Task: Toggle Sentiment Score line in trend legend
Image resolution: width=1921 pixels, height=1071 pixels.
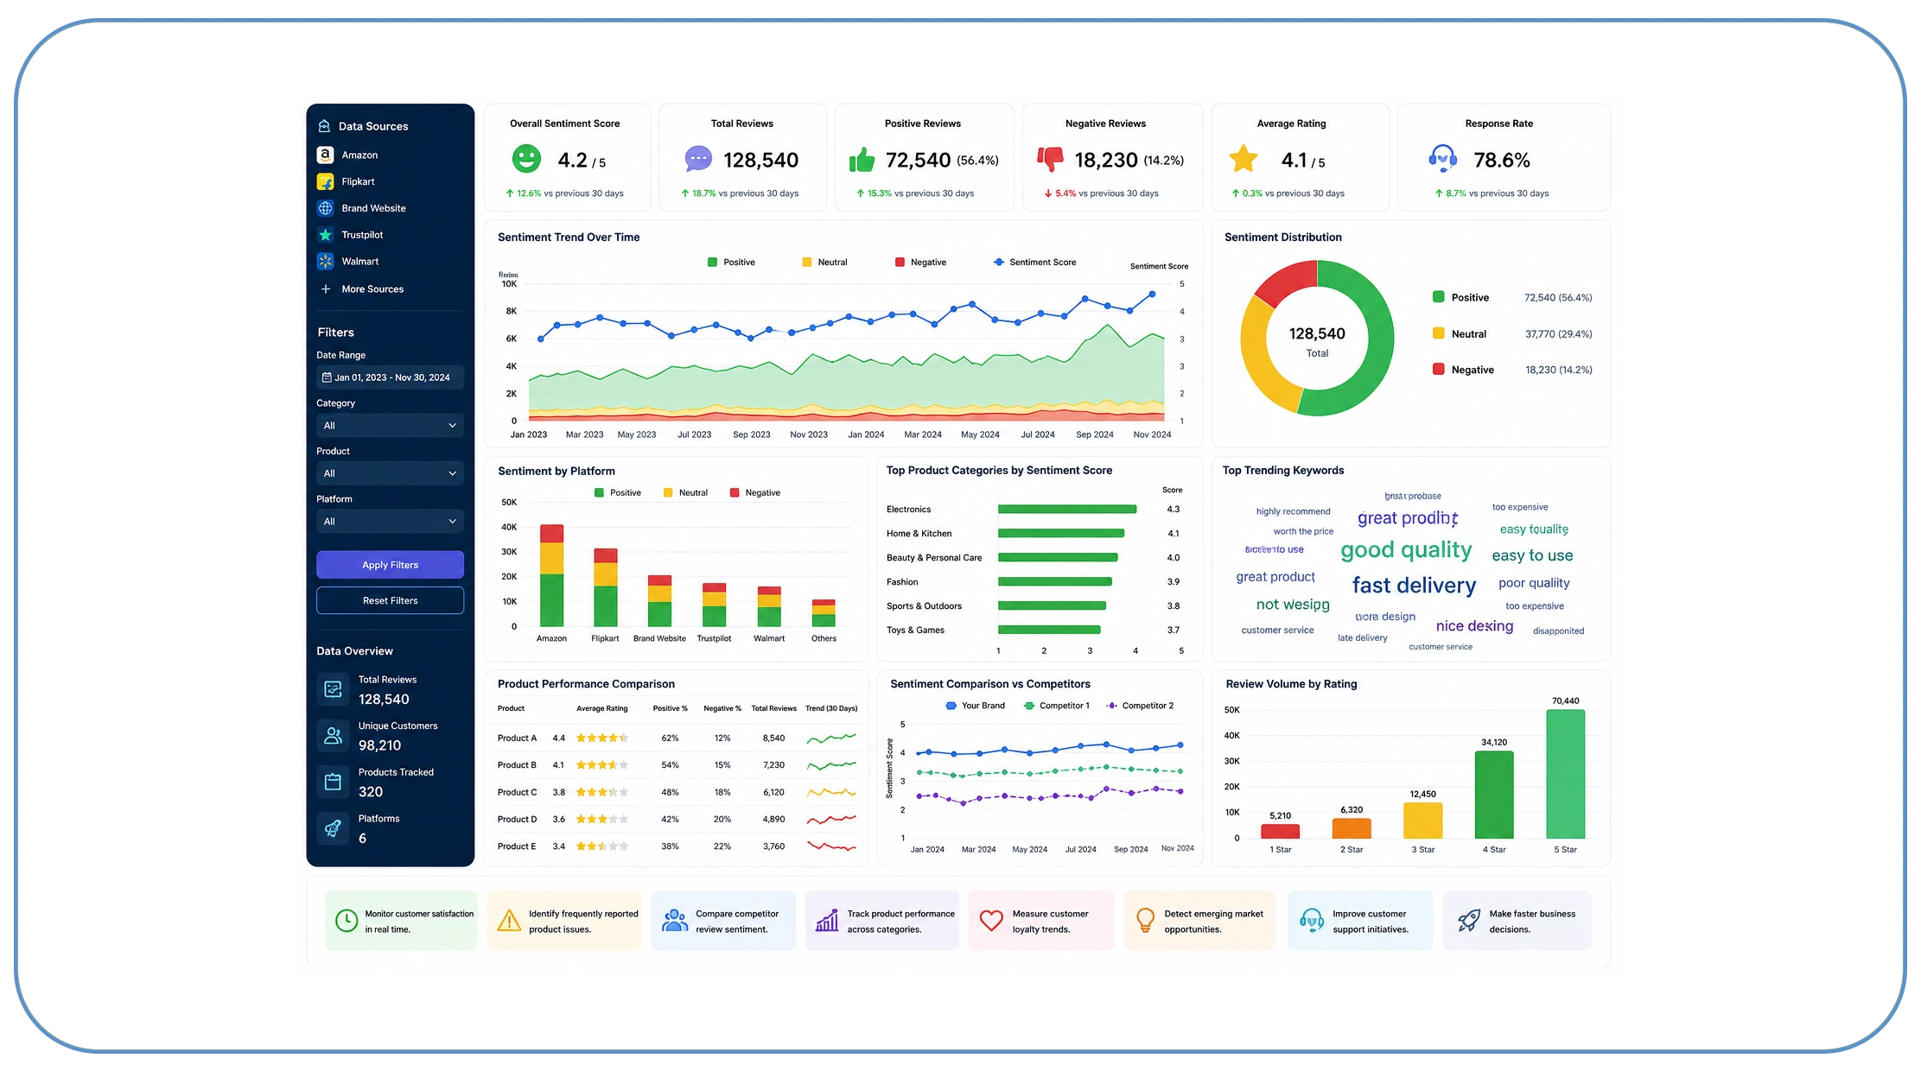Action: [1034, 263]
